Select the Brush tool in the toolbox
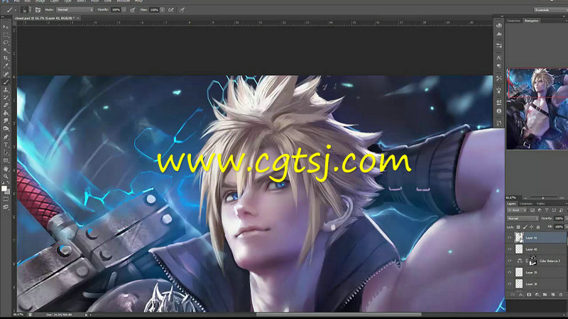The height and width of the screenshot is (319, 568). click(6, 82)
